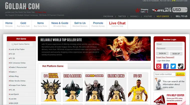Select D2R Ladder game card
Image resolution: width=190 pixels, height=105 pixels.
(72, 87)
